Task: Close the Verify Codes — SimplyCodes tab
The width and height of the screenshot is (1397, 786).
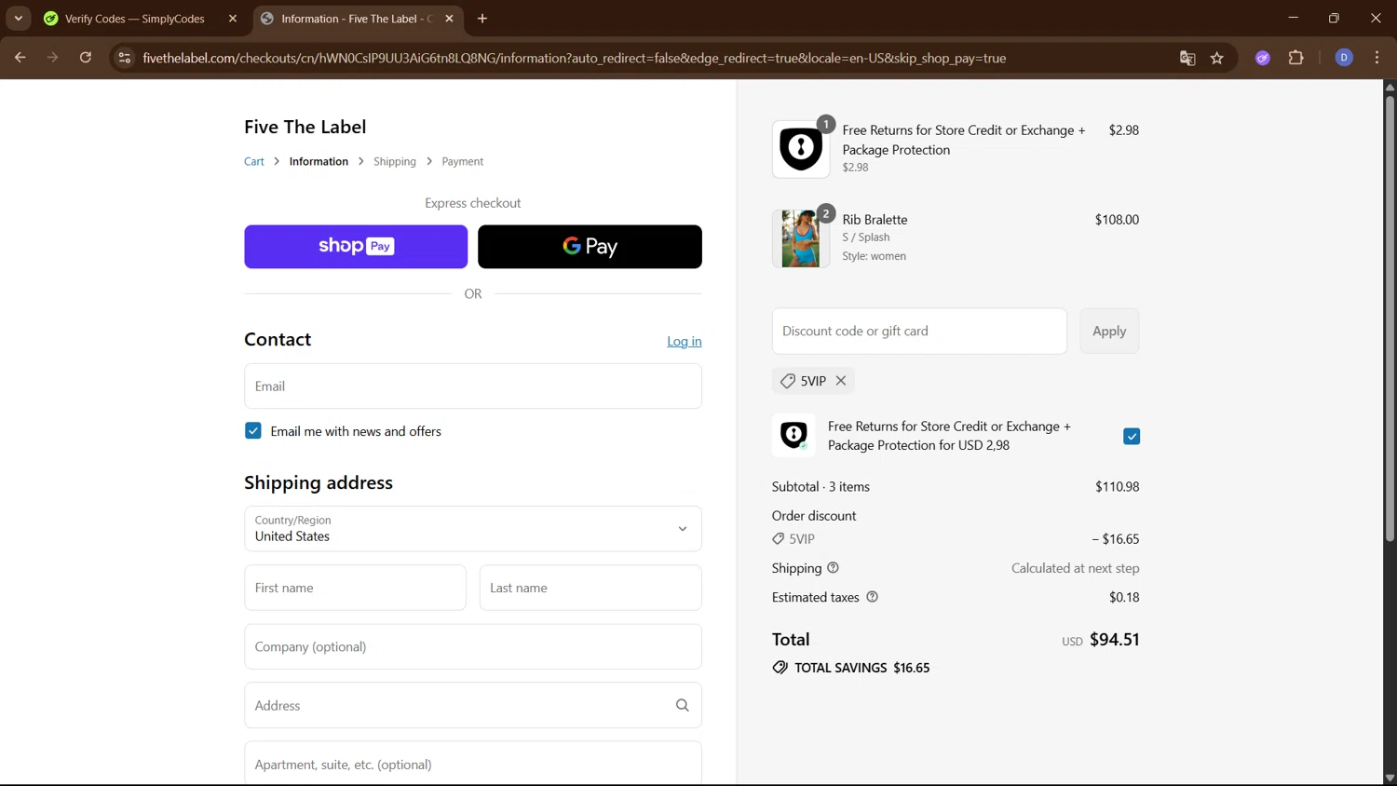Action: pyautogui.click(x=233, y=19)
